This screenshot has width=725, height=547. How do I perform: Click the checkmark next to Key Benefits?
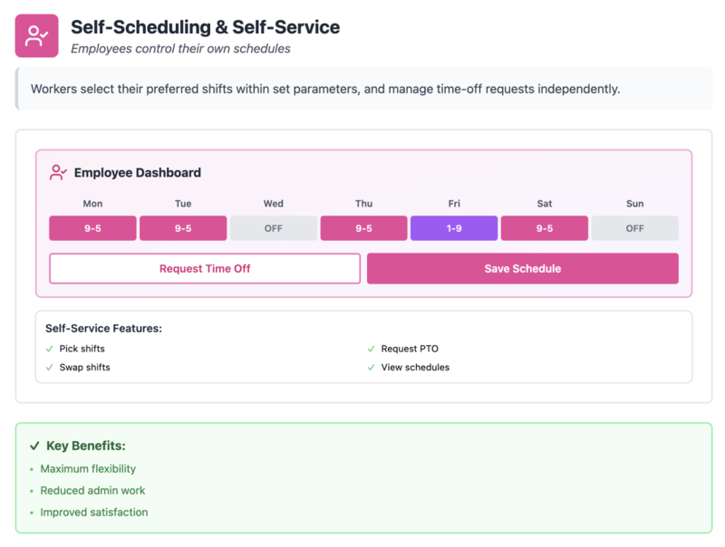pyautogui.click(x=34, y=446)
